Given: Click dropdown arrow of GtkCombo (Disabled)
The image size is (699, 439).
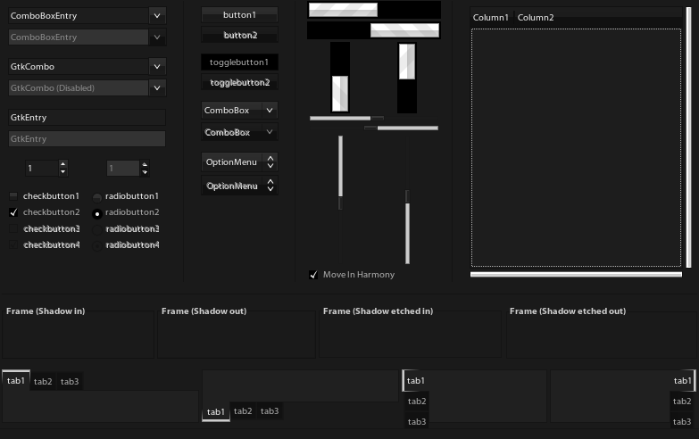Looking at the screenshot, I should 157,87.
